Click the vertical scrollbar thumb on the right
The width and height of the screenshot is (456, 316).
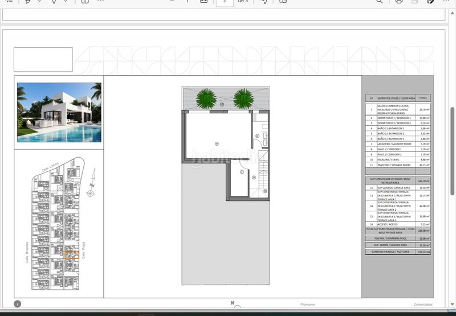452,151
